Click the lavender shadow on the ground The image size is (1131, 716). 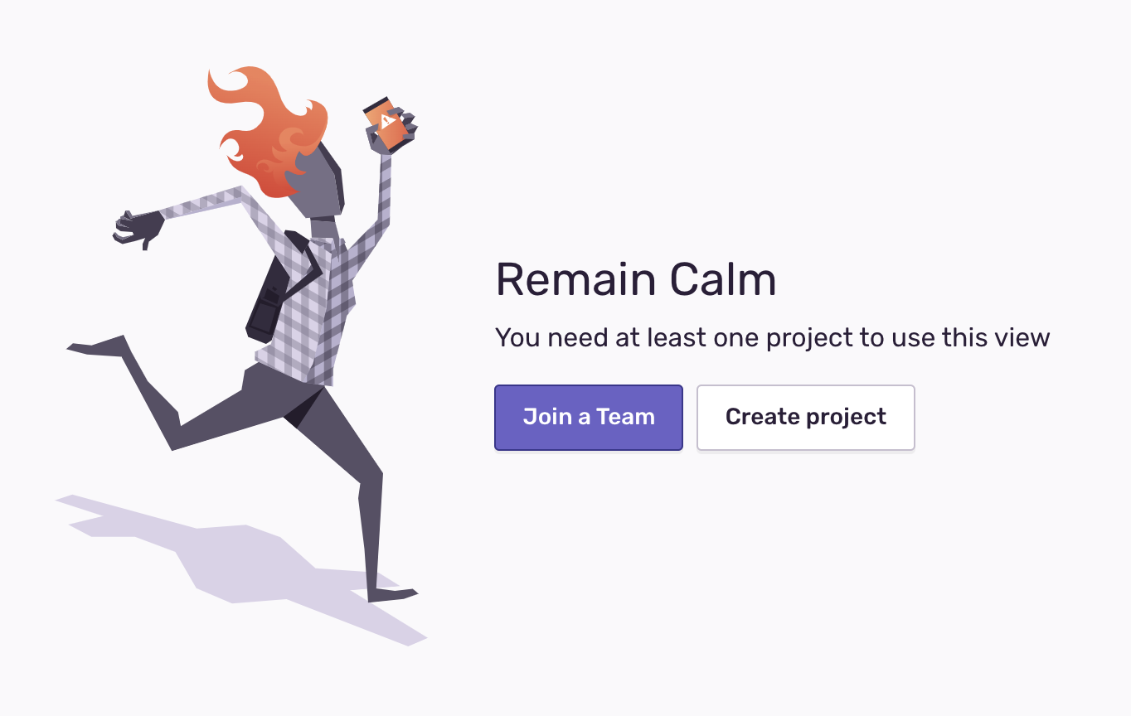(x=240, y=565)
